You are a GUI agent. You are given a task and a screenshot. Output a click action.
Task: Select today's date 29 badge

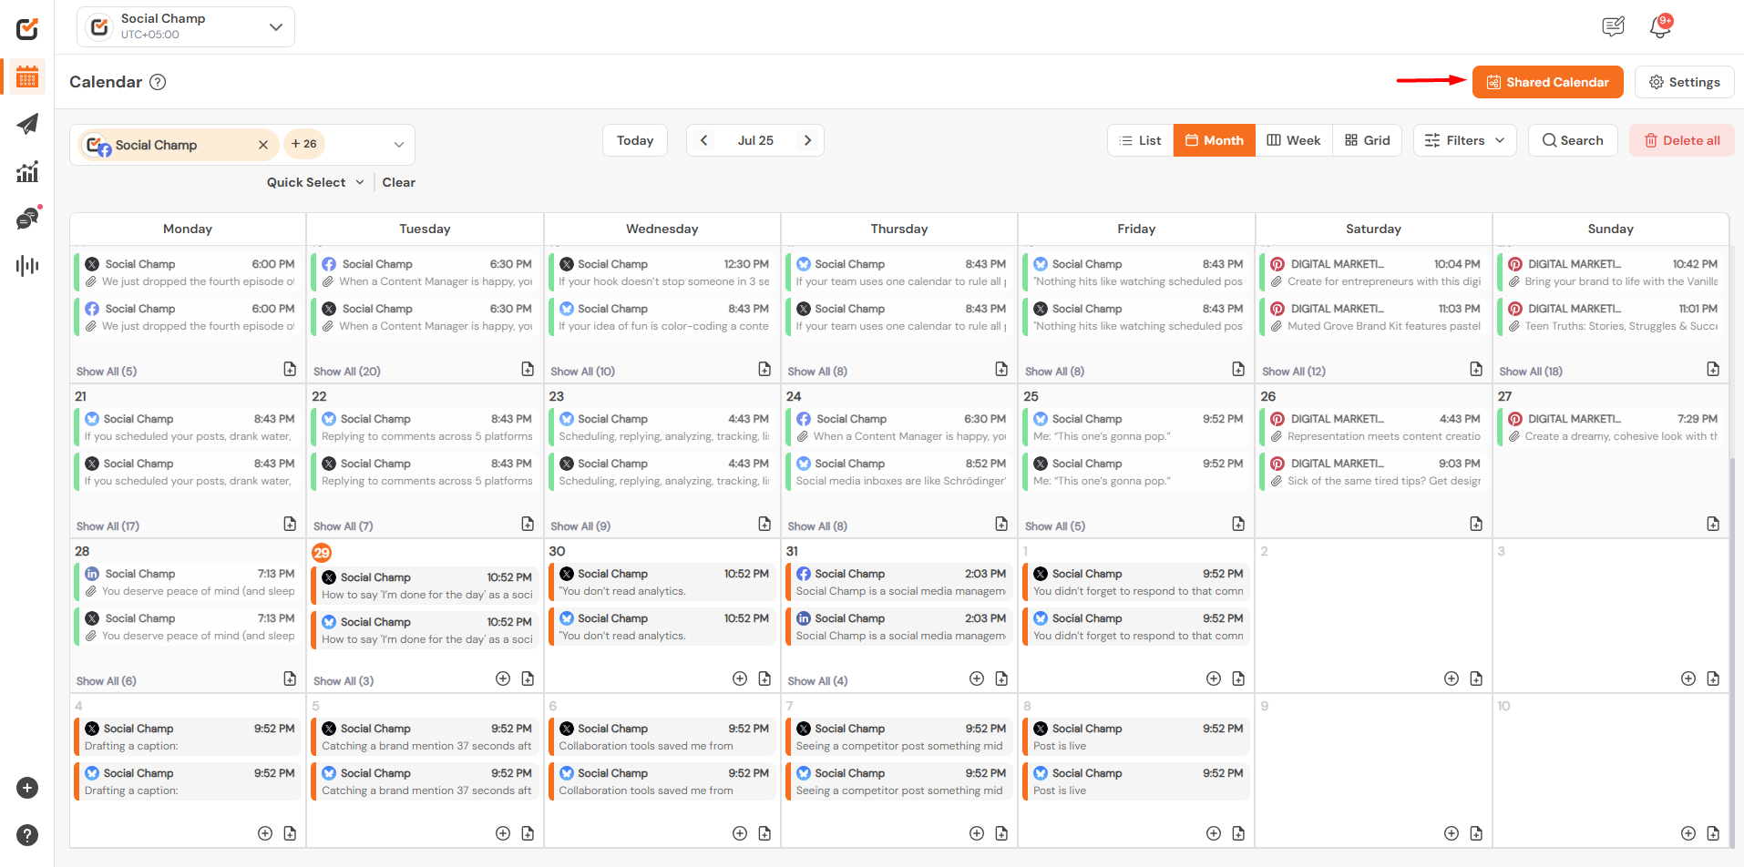coord(322,553)
